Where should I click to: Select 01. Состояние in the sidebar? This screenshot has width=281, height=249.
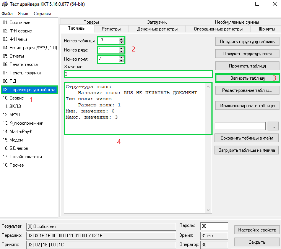[x=16, y=22]
